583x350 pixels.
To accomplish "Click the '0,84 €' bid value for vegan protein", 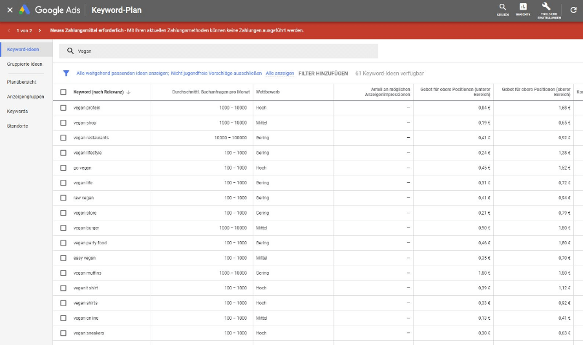I will [x=484, y=108].
